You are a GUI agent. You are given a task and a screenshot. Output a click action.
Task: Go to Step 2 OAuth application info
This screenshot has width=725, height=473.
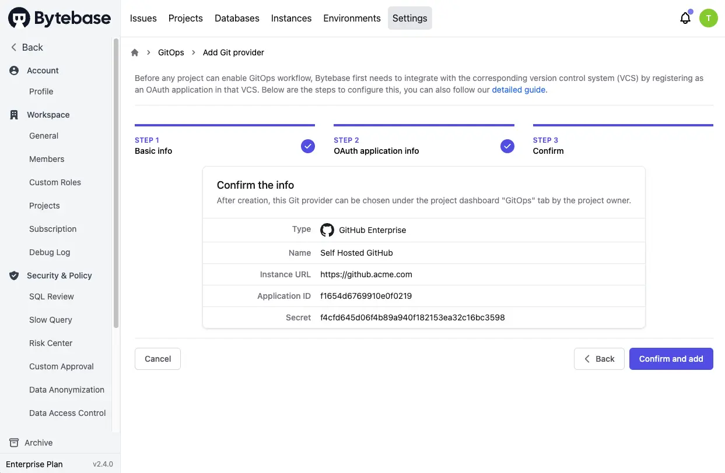pos(423,140)
